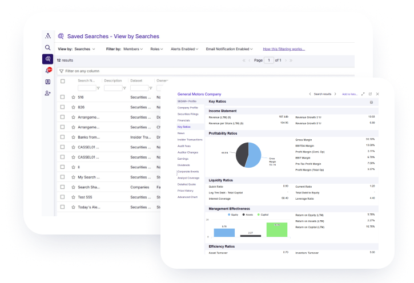Click the page number input box
414x283 pixels.
tap(269, 60)
